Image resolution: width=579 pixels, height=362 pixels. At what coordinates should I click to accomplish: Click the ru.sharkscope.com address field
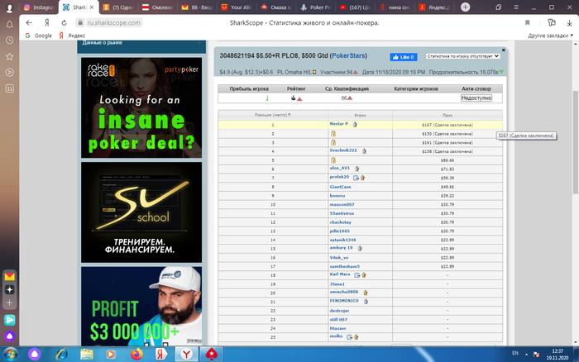pos(114,23)
